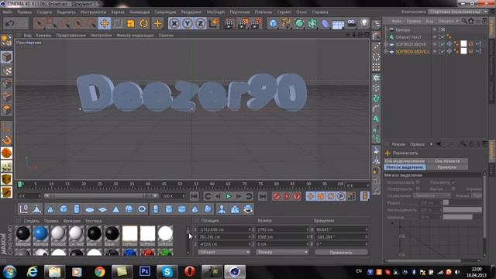
Task: Jump to the end of the timeline
Action: (x=262, y=196)
